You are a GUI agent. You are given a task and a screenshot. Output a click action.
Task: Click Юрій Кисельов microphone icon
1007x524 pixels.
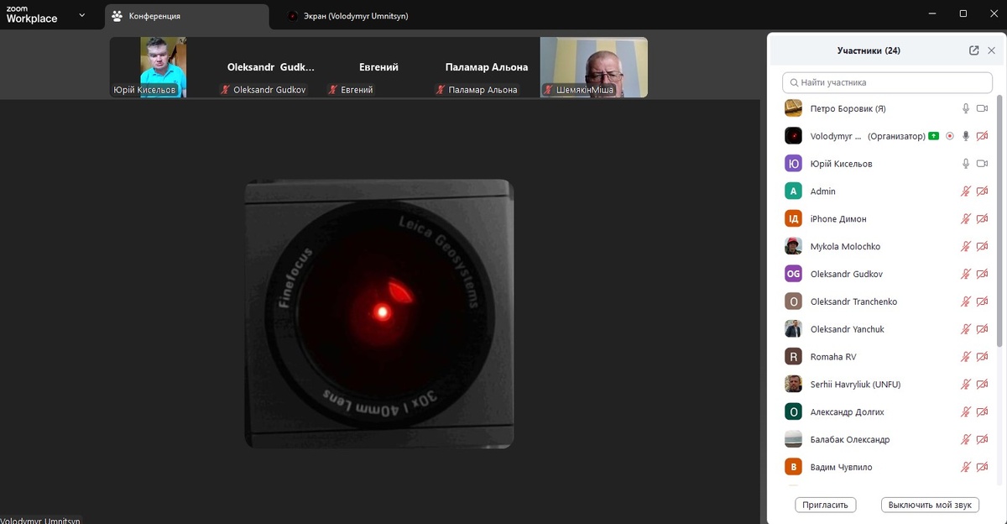[966, 164]
